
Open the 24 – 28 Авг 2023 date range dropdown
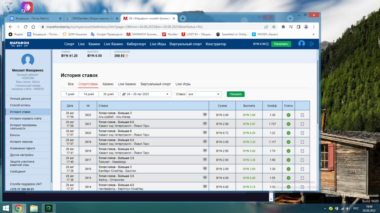click(146, 94)
